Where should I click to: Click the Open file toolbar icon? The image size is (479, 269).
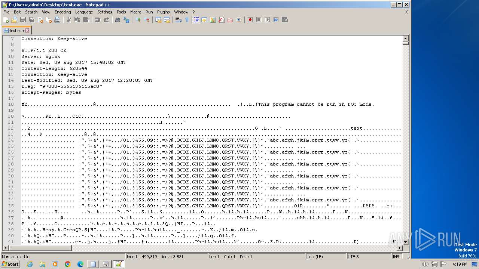click(x=14, y=20)
